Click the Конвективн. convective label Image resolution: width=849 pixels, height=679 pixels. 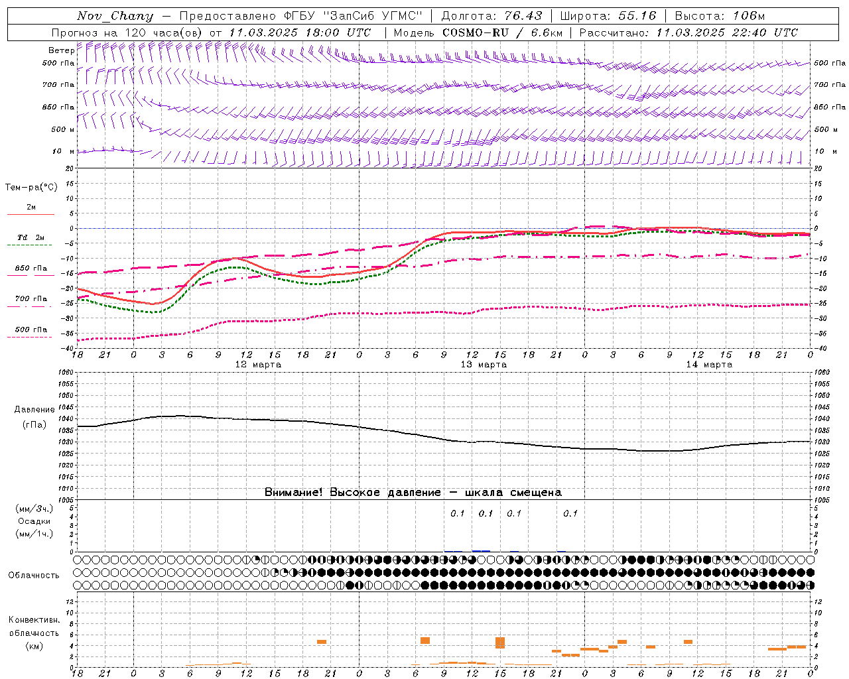34,620
